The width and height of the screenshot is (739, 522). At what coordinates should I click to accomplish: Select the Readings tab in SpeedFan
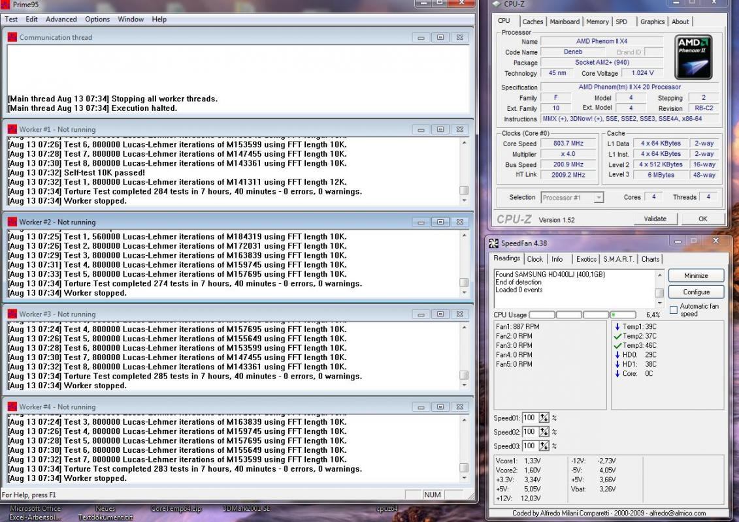(x=507, y=258)
